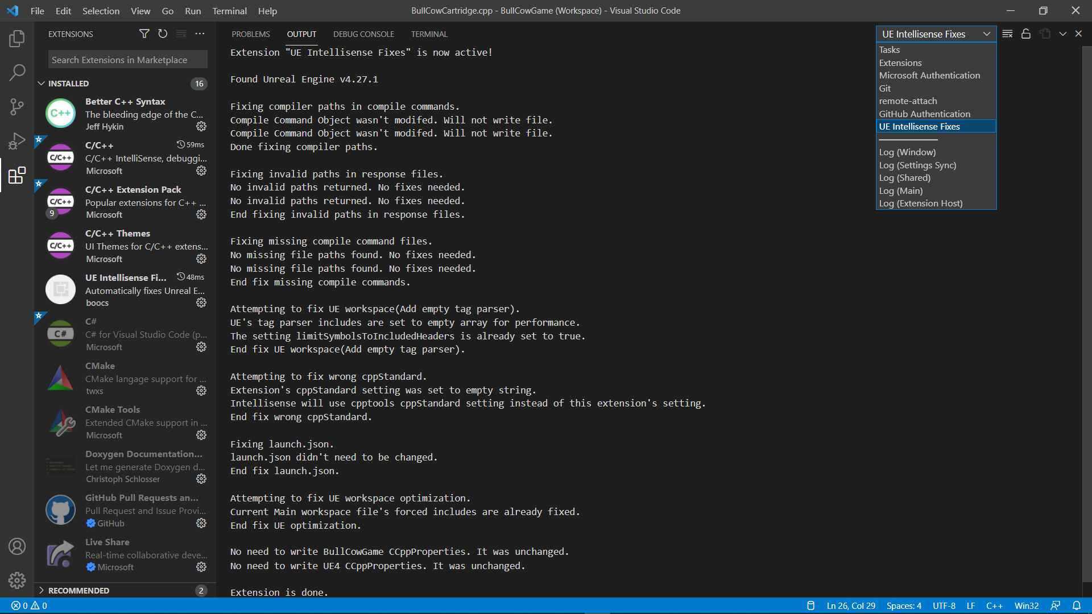Click the C++ language mode in status bar
This screenshot has width=1092, height=614.
pyautogui.click(x=994, y=606)
